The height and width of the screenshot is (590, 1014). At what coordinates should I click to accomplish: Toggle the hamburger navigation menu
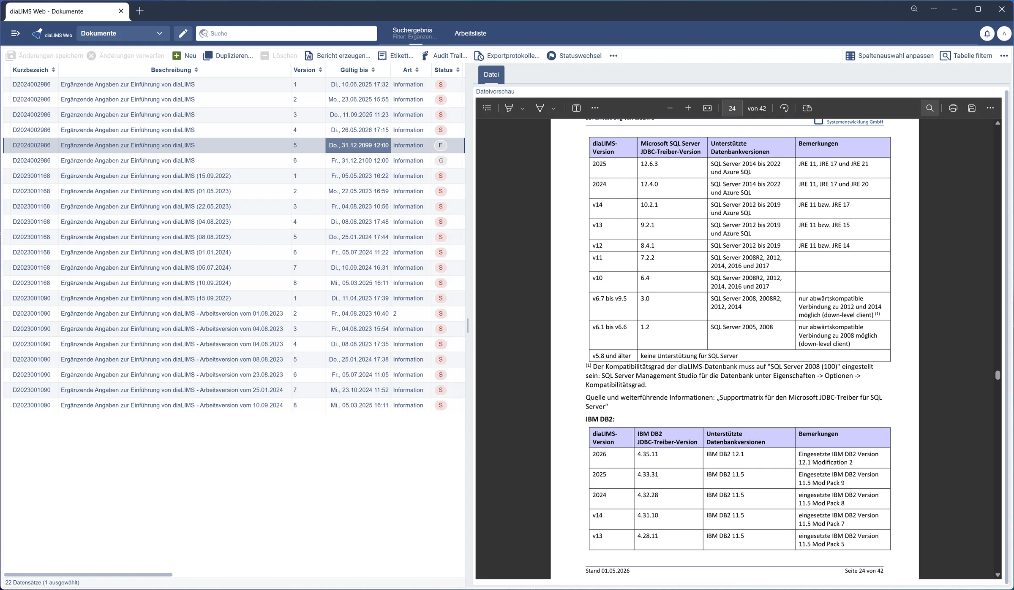tap(15, 33)
